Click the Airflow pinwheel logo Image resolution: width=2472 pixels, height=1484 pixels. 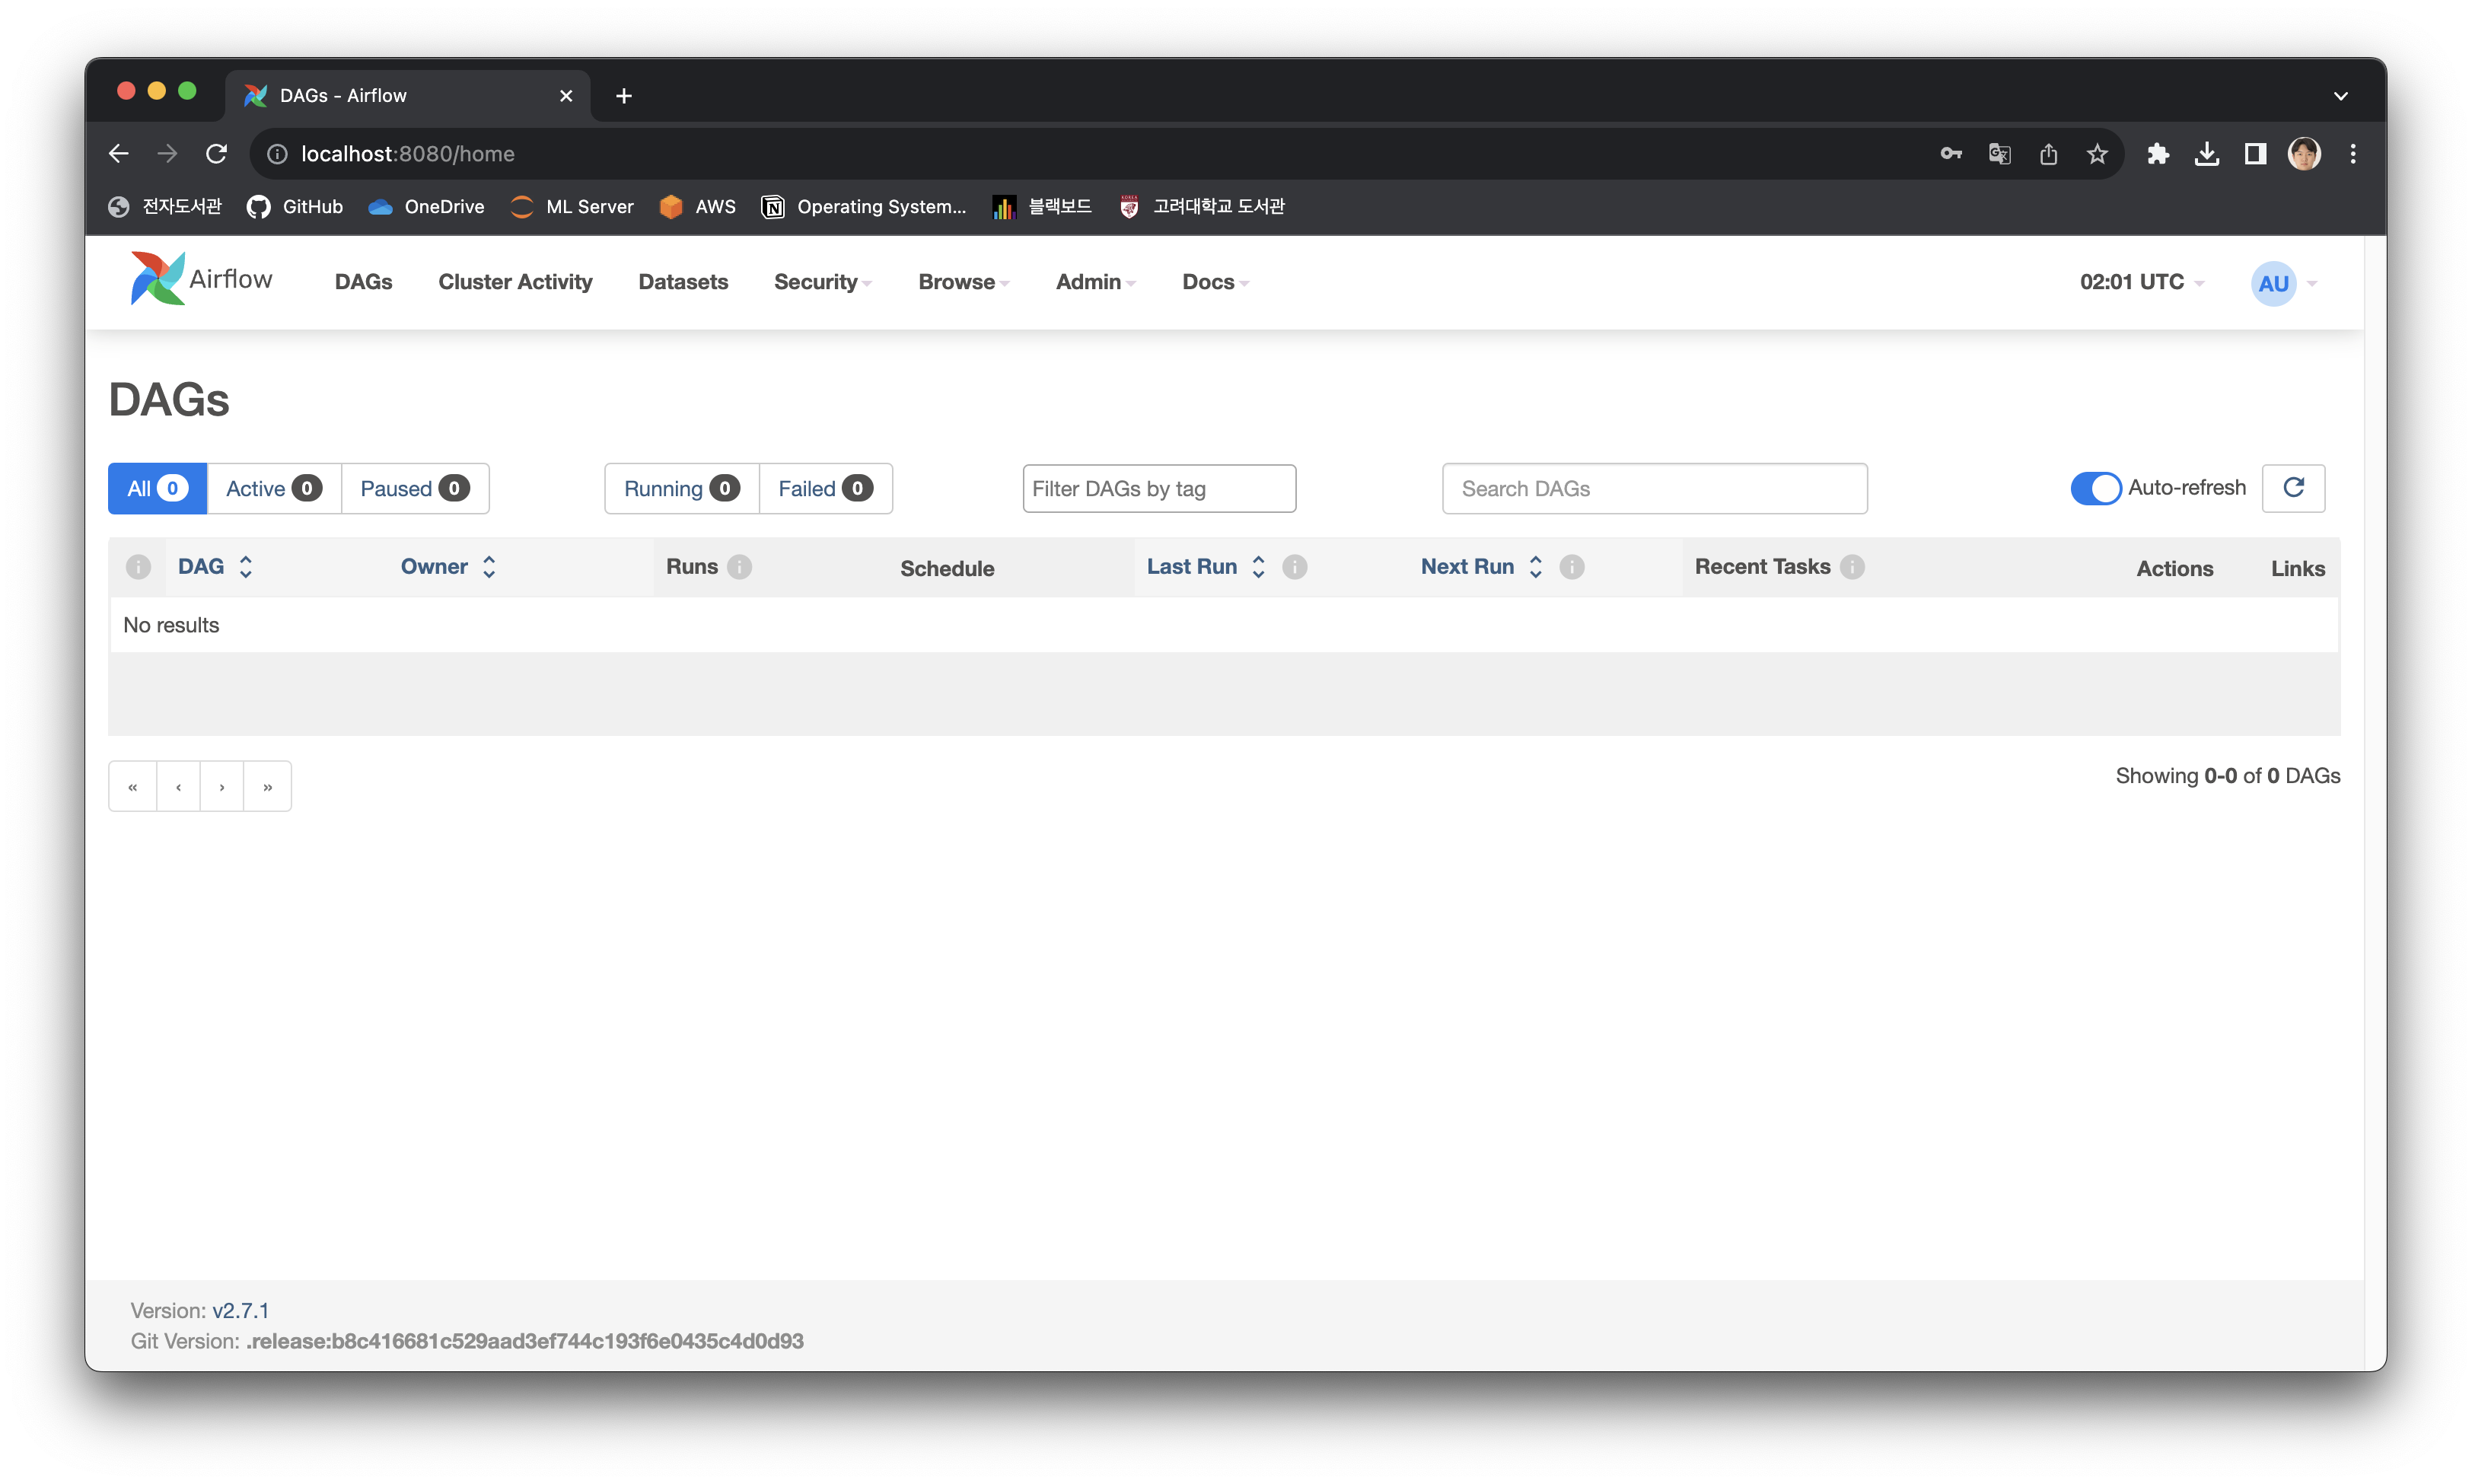[x=157, y=279]
